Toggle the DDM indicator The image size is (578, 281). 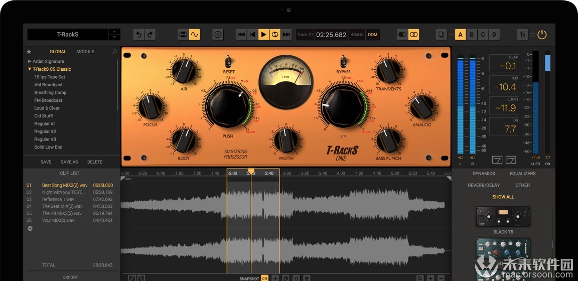[373, 35]
